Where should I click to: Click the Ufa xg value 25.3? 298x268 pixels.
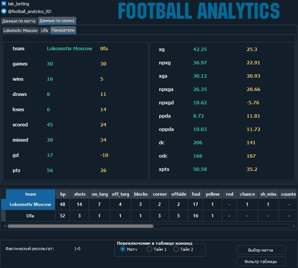252,49
